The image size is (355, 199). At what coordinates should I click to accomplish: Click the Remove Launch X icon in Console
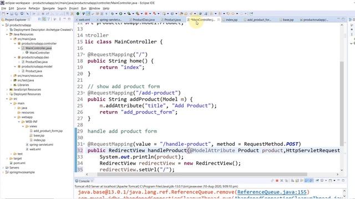click(282, 181)
